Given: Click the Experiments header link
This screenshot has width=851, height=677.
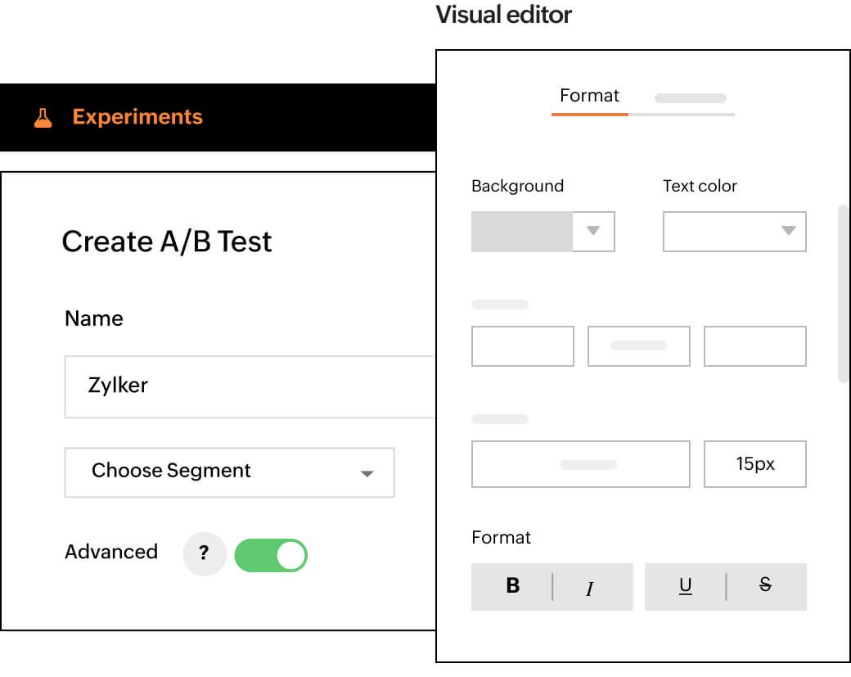Looking at the screenshot, I should click(137, 117).
